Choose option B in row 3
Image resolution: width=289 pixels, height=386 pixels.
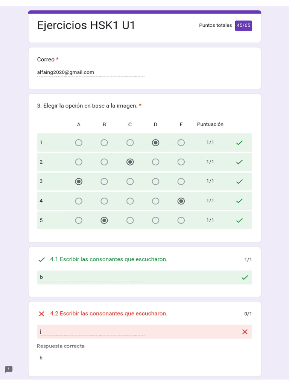[104, 181]
